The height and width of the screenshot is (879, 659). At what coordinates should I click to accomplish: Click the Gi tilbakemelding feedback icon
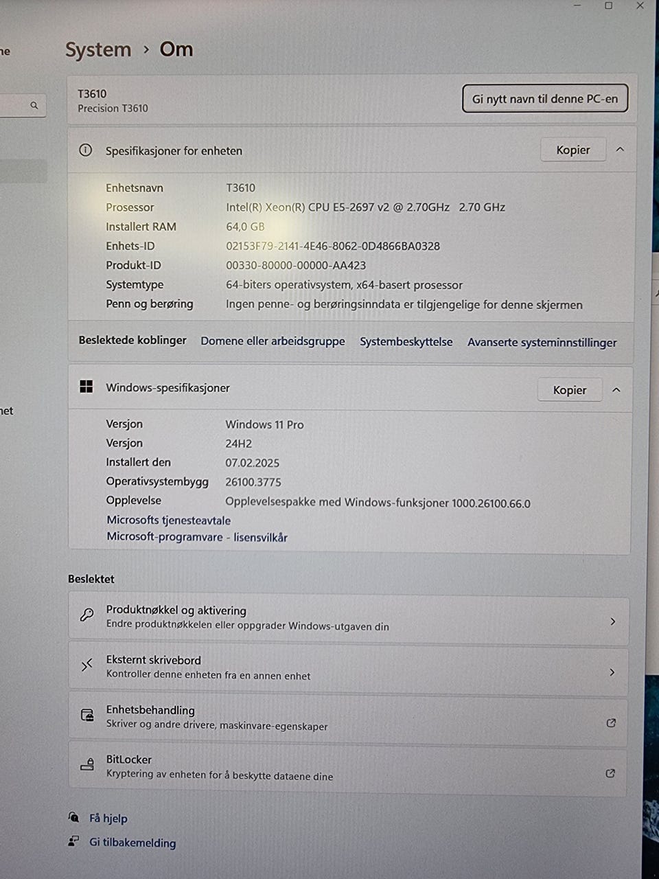click(73, 841)
